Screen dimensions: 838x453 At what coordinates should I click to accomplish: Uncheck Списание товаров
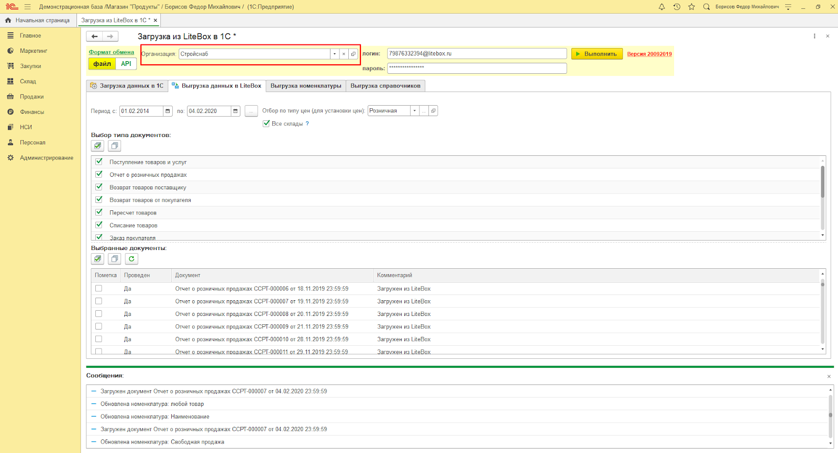[98, 224]
